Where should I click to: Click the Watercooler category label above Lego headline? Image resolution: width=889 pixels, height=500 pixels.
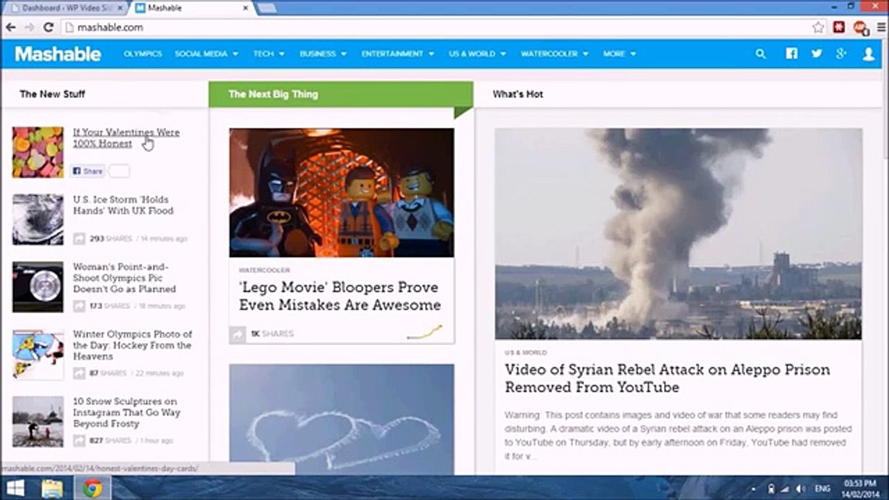[265, 270]
